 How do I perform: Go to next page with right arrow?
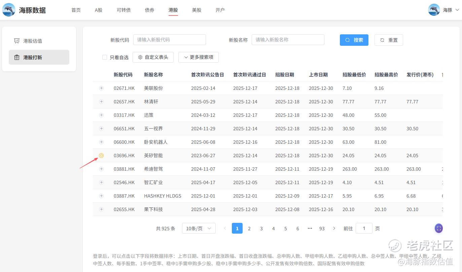click(334, 228)
